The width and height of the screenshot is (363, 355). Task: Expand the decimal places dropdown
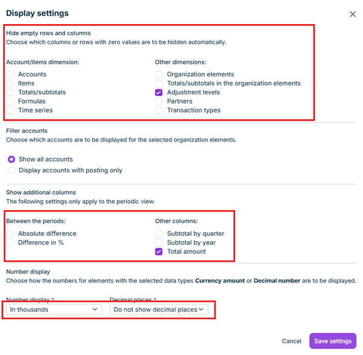159,310
